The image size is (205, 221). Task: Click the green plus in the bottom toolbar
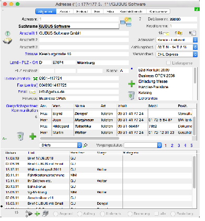coord(37,214)
